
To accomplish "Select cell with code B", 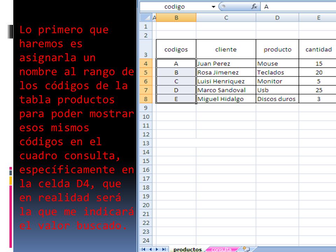I will tap(176, 72).
